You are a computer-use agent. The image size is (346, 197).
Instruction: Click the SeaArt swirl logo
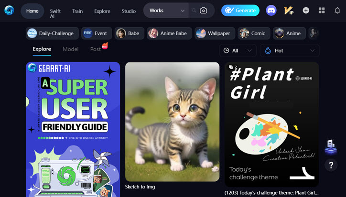pos(9,10)
